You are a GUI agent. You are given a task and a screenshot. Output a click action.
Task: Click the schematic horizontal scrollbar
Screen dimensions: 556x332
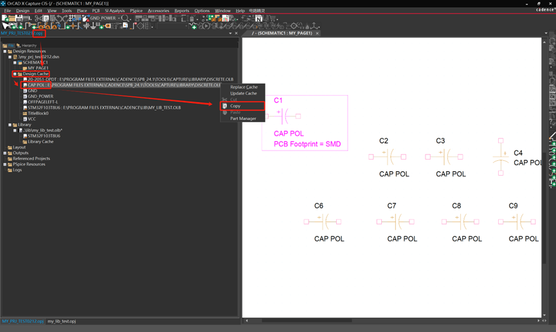(x=307, y=320)
